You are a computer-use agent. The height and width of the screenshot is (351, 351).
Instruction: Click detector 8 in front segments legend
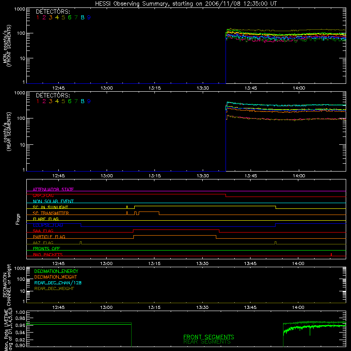pos(82,18)
